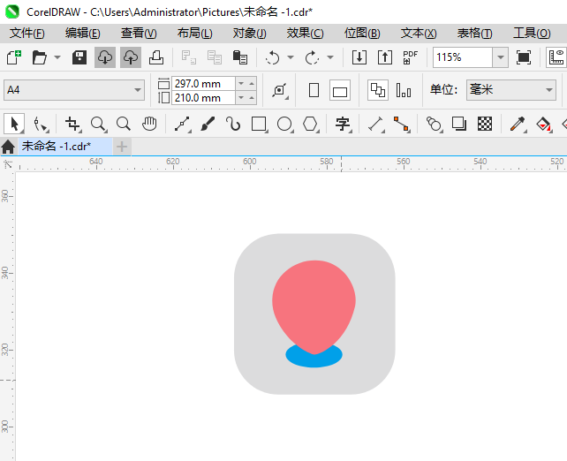This screenshot has height=461, width=567.
Task: Toggle the all pages layout button
Action: (x=378, y=90)
